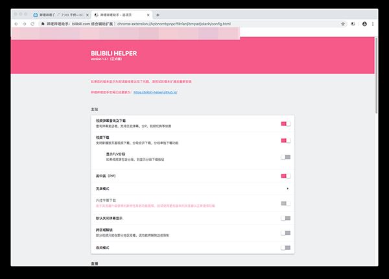
Task: Click the 宽屏模式 row label
Action: (x=102, y=189)
